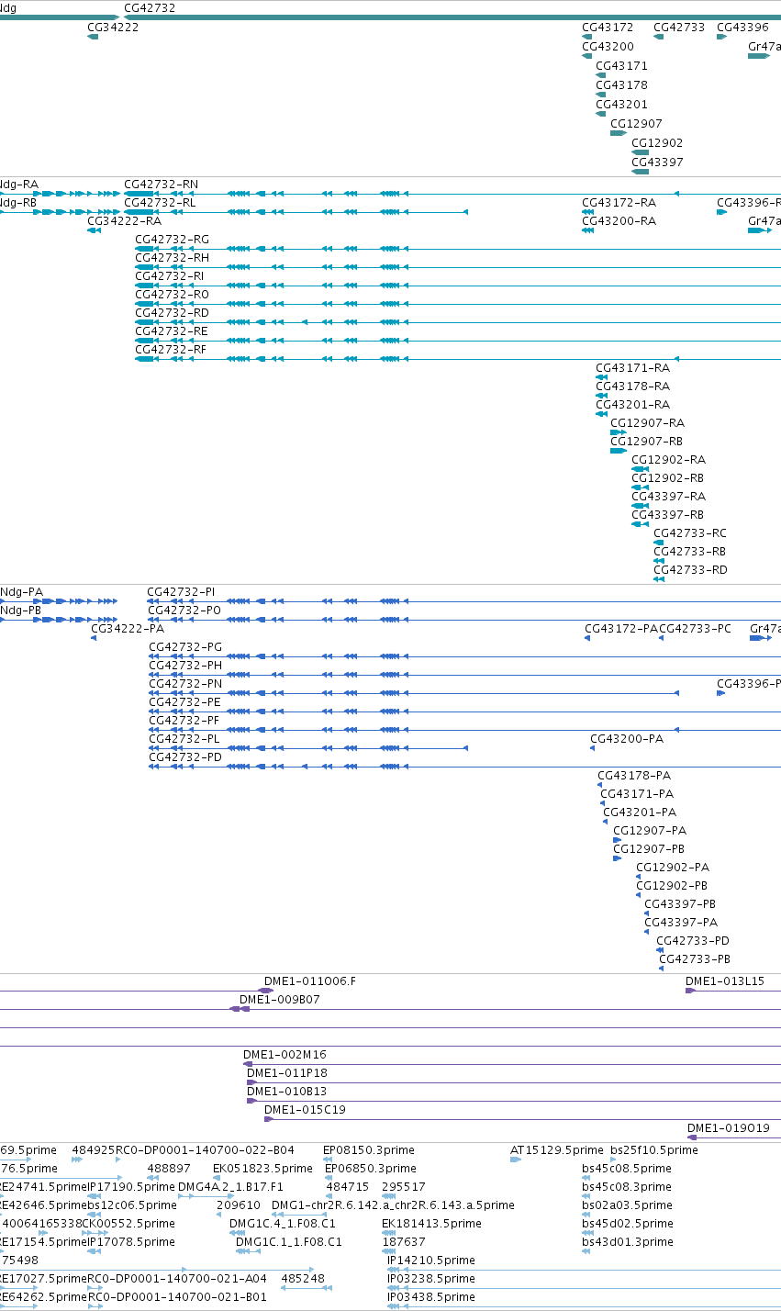Click protein CG43200-PA
781x1311 pixels.
627,739
